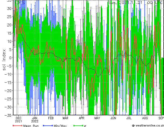
Task: Click the "MAY" x-axis label
Action: [97, 118]
